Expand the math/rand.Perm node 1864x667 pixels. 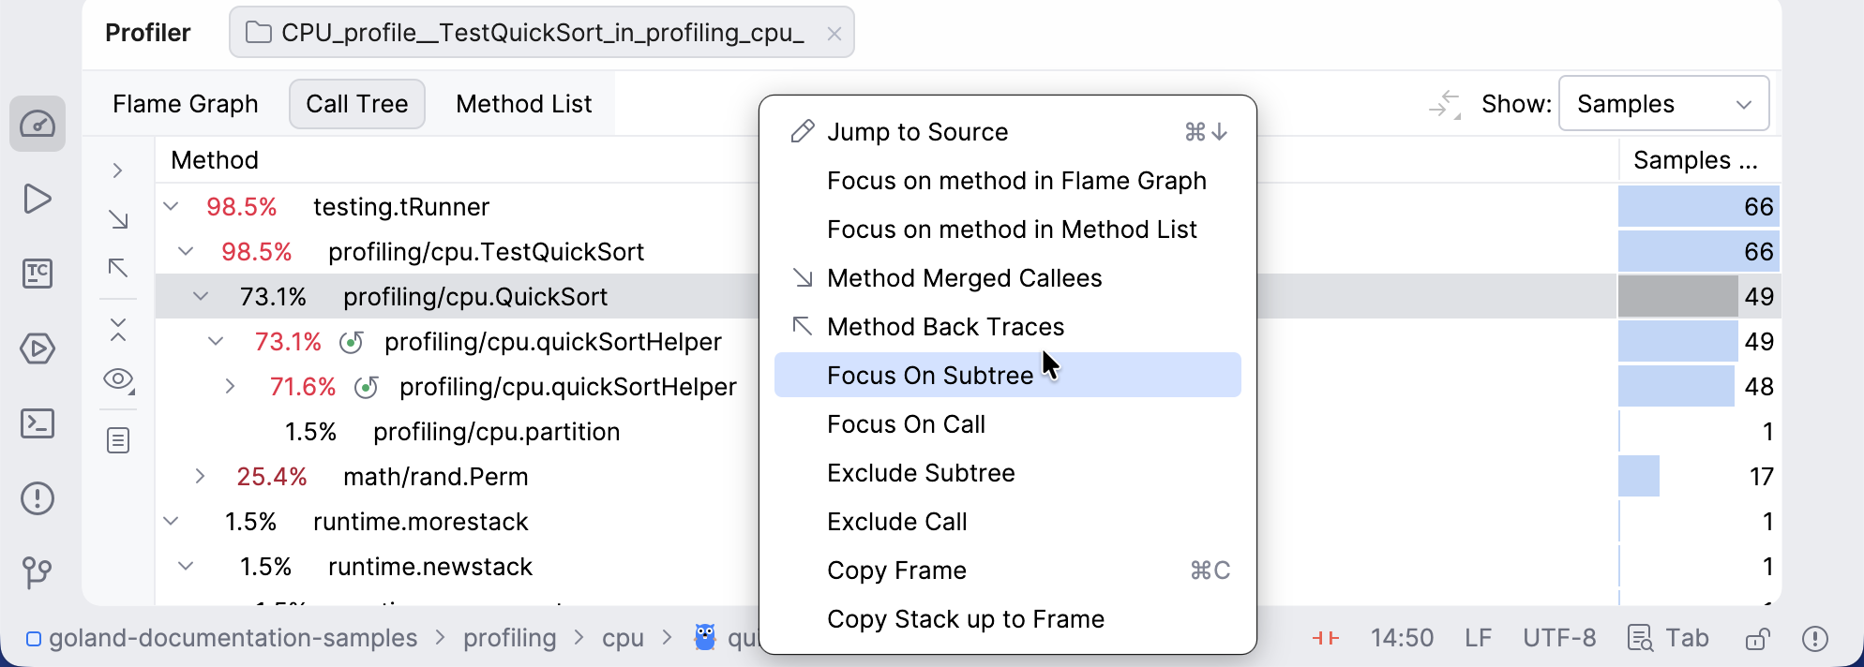[x=200, y=476]
